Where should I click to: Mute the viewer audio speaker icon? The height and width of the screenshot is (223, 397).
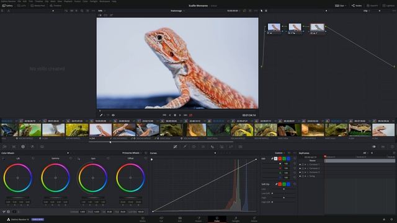pos(113,115)
